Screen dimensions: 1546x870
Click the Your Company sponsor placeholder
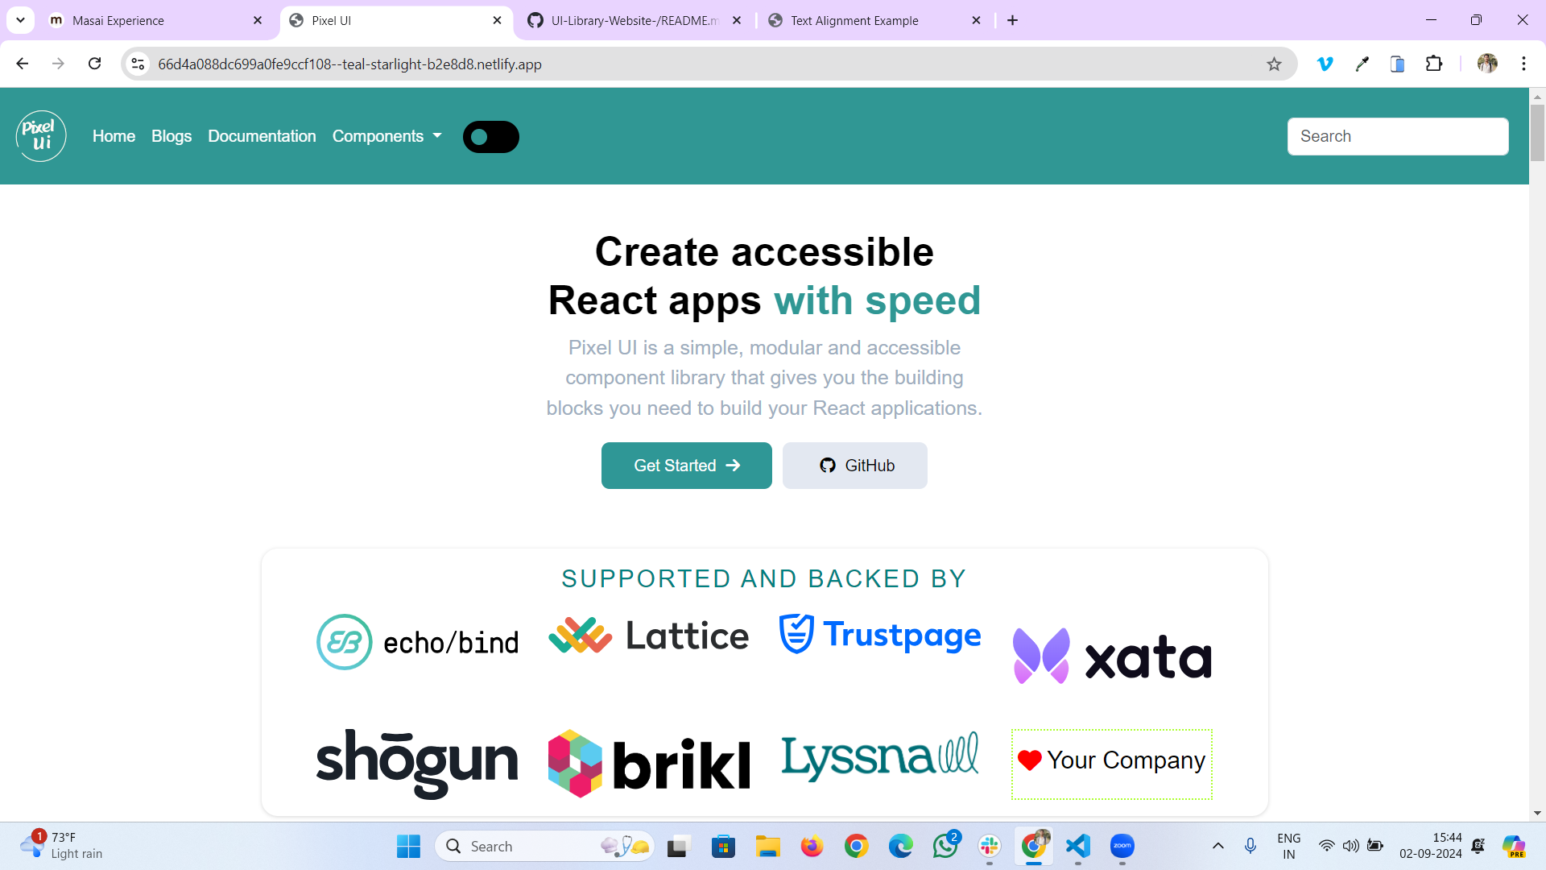tap(1112, 764)
